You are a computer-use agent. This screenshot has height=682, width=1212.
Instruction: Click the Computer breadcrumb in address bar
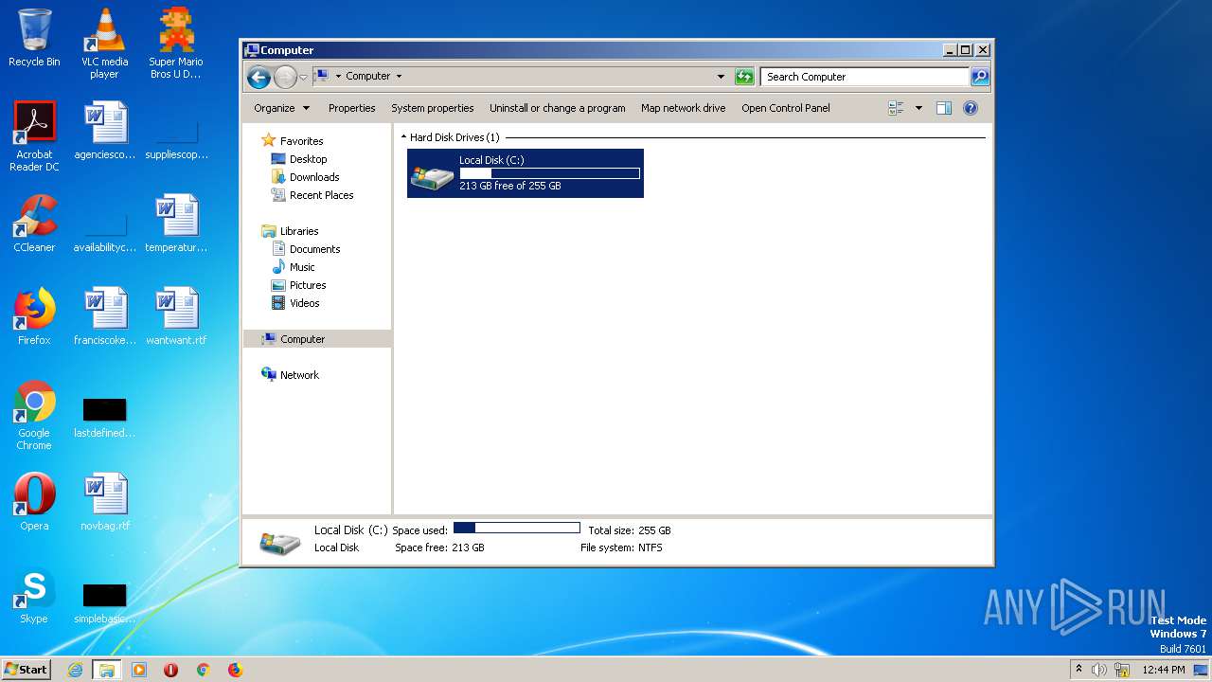click(x=367, y=77)
